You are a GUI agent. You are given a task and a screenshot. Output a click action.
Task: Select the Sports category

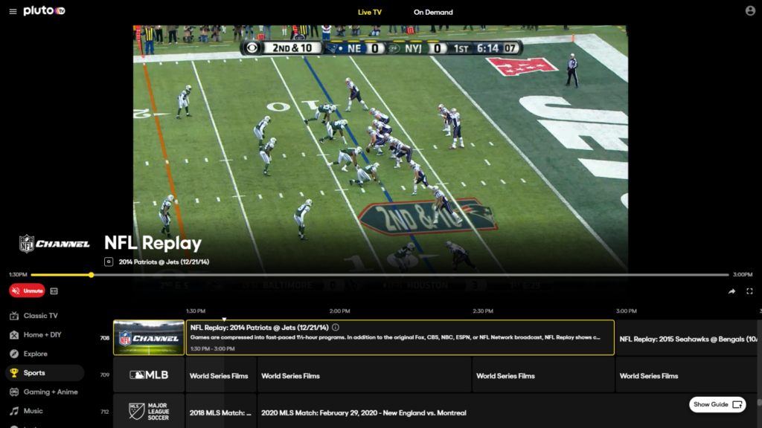click(x=45, y=373)
